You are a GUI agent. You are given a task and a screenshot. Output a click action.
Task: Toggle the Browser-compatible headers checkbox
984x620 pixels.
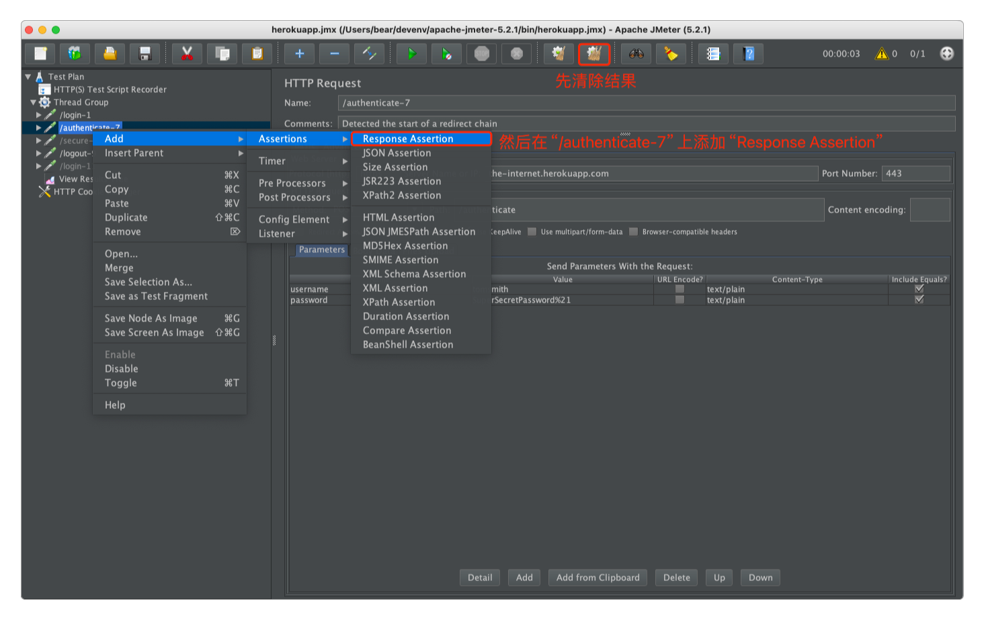pos(633,231)
